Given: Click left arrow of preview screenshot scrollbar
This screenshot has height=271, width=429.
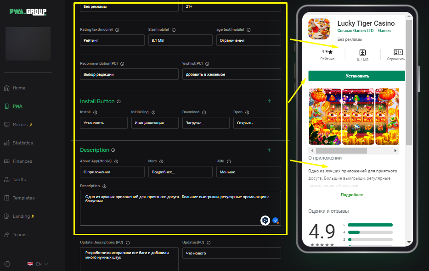Looking at the screenshot, I should 312,150.
